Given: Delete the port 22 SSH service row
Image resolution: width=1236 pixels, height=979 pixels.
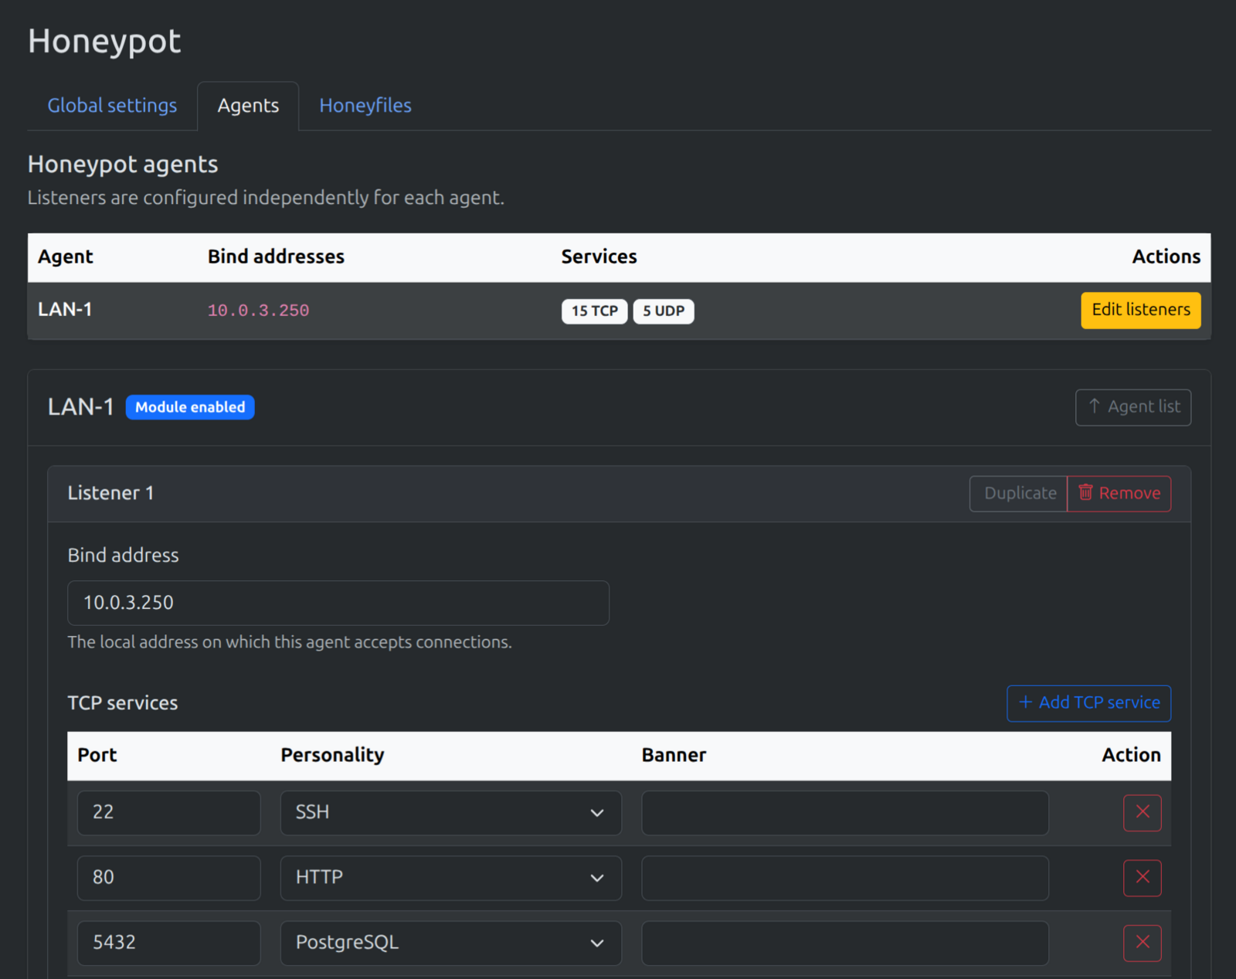Looking at the screenshot, I should (1142, 812).
